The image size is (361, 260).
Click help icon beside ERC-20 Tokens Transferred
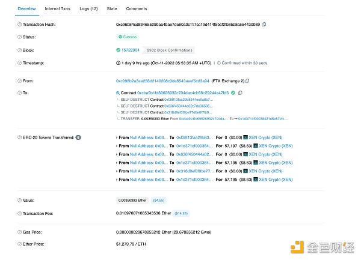coord(20,138)
